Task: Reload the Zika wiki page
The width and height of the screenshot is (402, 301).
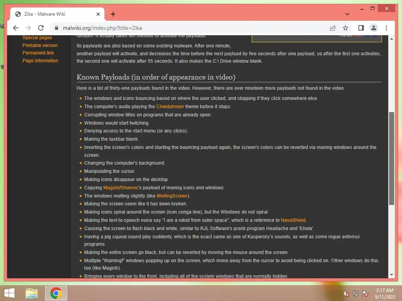Action: [x=41, y=28]
